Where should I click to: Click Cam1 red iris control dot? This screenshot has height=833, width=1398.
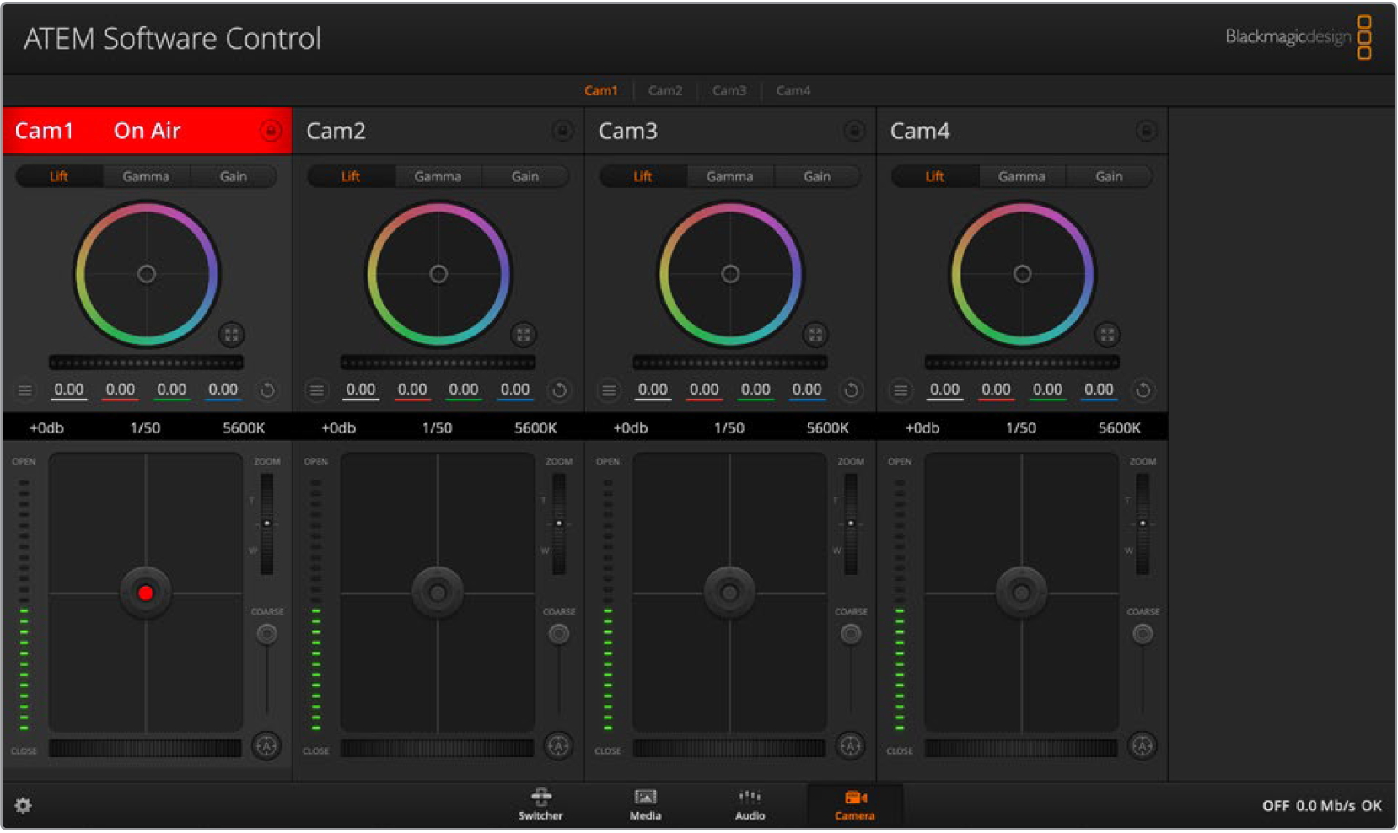[x=145, y=593]
